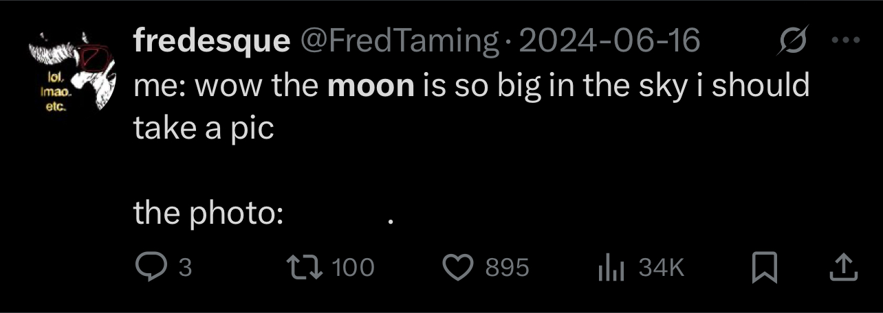
Task: Click the repost count 100
Action: point(353,267)
